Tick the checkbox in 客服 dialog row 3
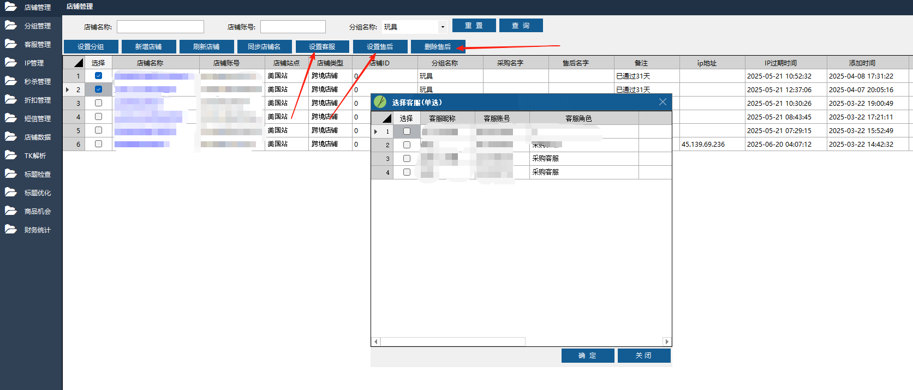The image size is (913, 390). point(407,158)
